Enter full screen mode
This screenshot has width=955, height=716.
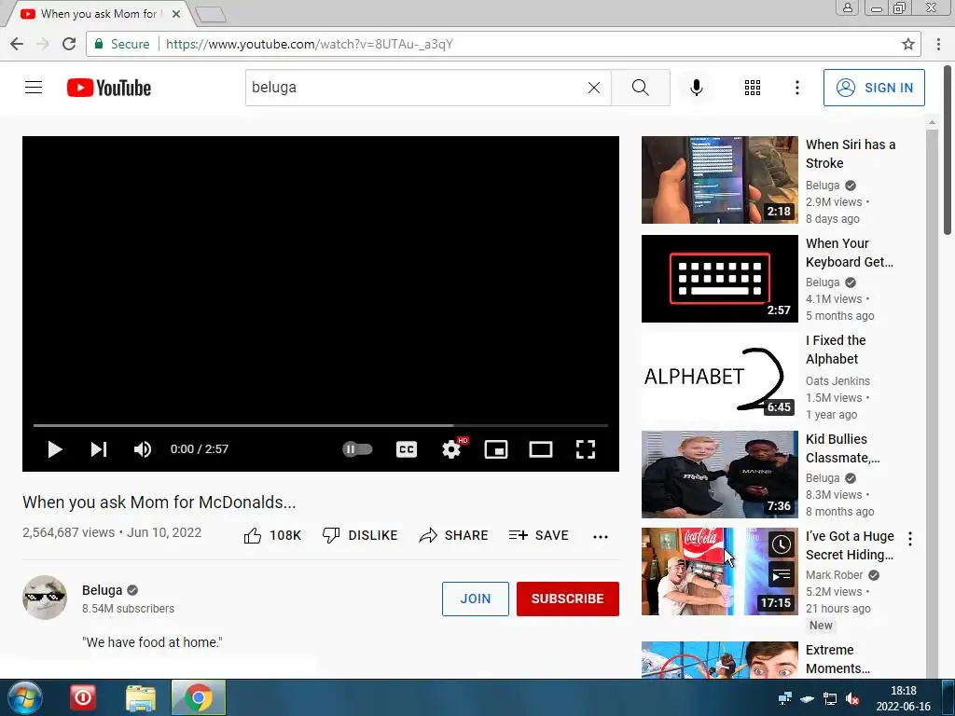586,449
